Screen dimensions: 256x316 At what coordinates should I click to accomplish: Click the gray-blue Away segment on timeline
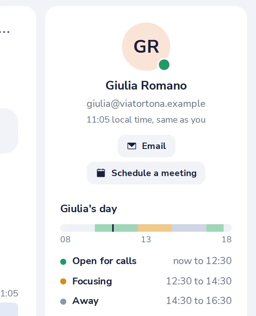tap(189, 228)
